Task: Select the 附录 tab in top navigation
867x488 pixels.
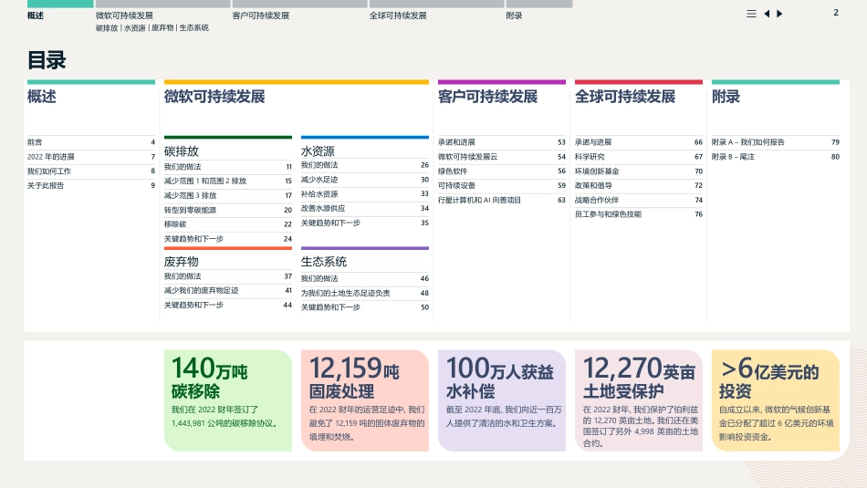Action: pyautogui.click(x=514, y=16)
